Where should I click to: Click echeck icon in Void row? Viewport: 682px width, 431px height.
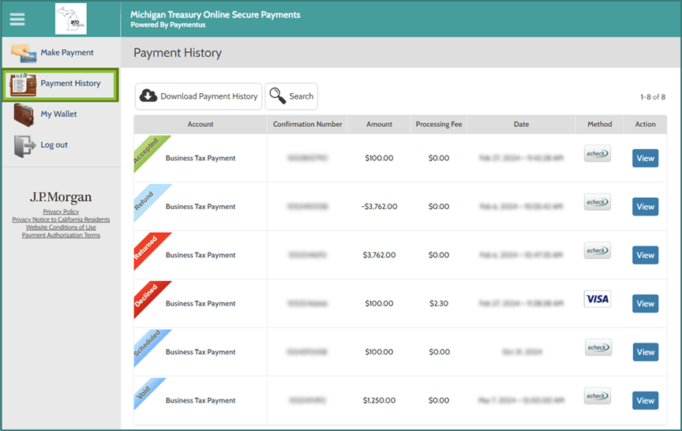tap(598, 395)
